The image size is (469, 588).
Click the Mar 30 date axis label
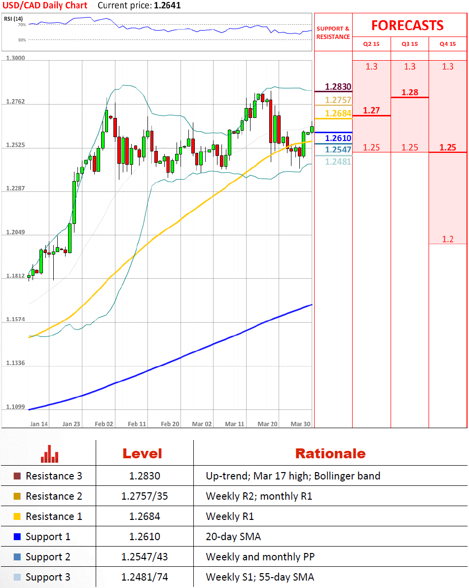click(301, 424)
